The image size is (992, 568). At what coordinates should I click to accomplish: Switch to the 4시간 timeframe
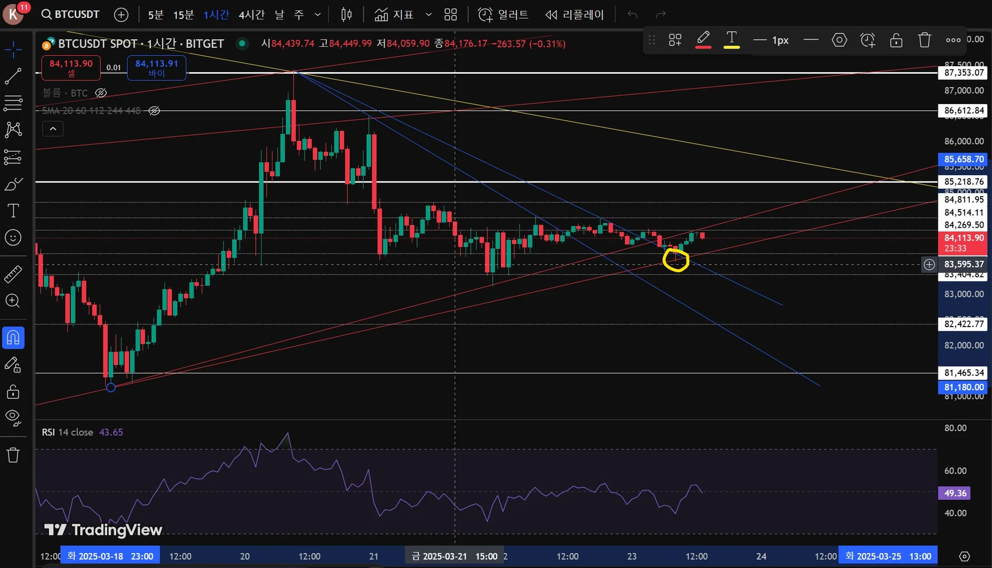[x=251, y=15]
